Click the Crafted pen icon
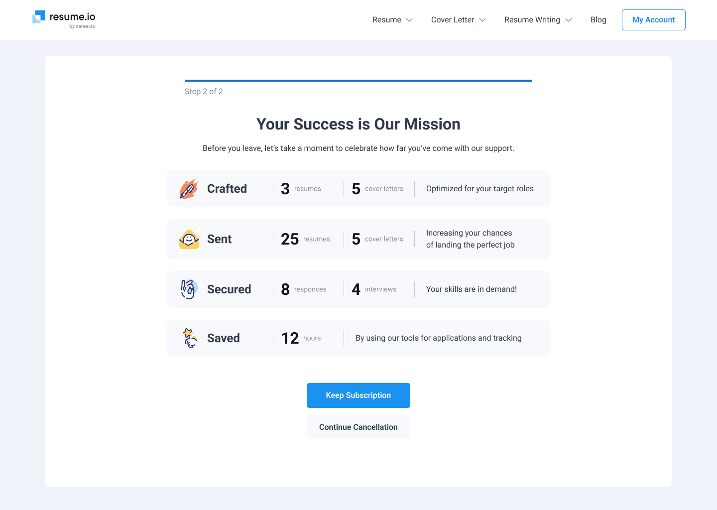Image resolution: width=717 pixels, height=510 pixels. pos(189,189)
